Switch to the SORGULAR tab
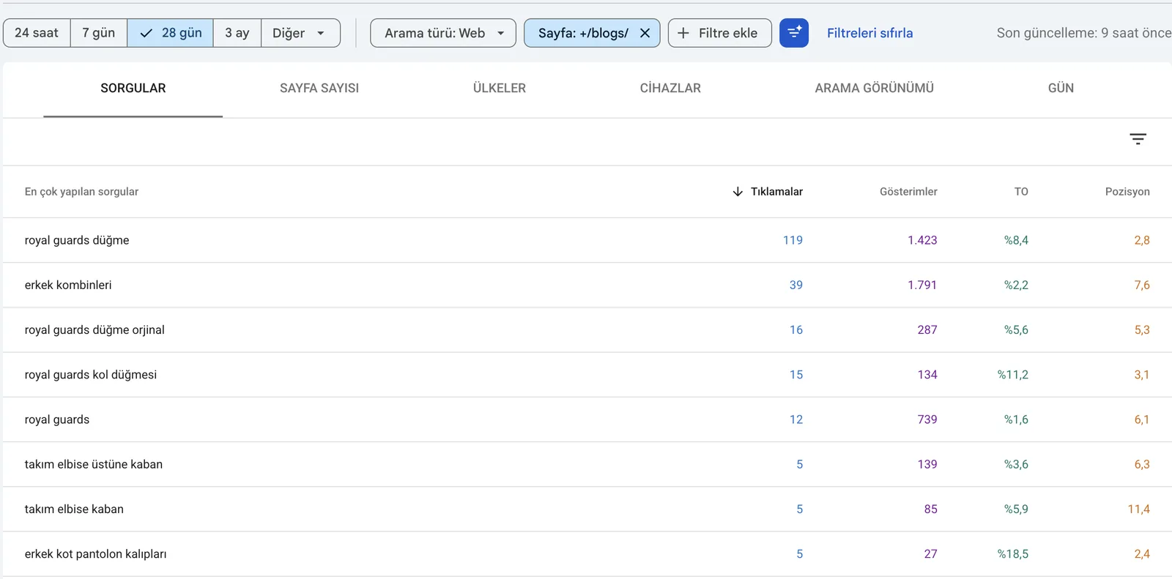The image size is (1172, 579). pos(133,88)
